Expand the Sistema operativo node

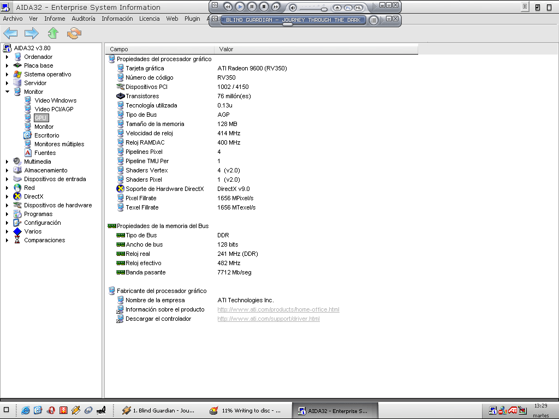click(x=7, y=74)
